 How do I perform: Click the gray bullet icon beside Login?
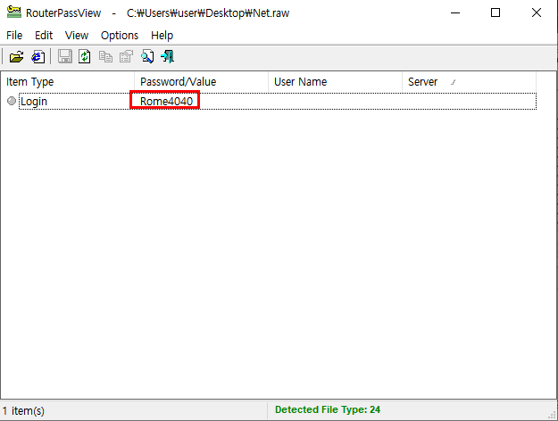tap(12, 101)
